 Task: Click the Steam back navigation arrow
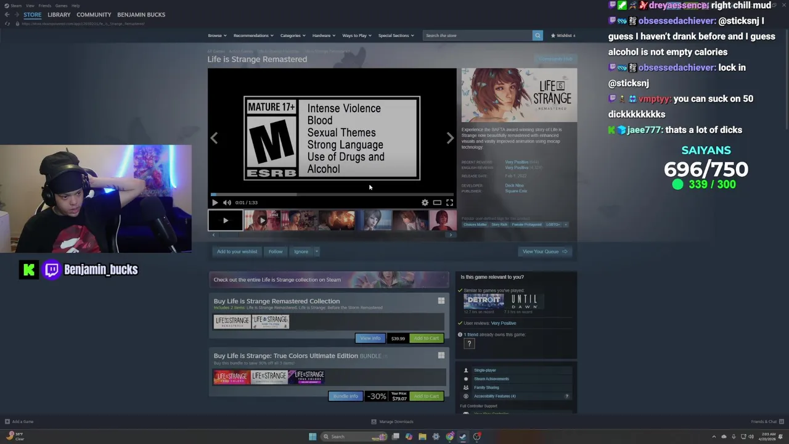tap(7, 14)
